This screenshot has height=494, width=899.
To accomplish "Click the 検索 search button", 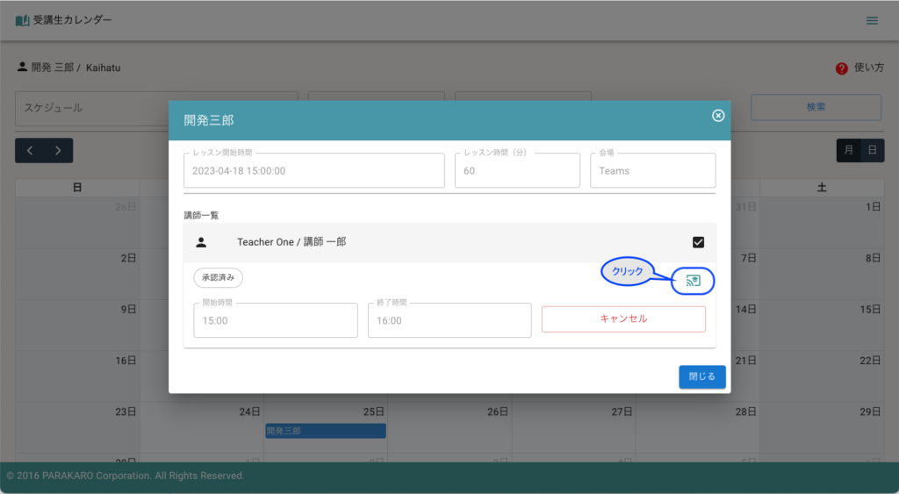I will point(816,107).
